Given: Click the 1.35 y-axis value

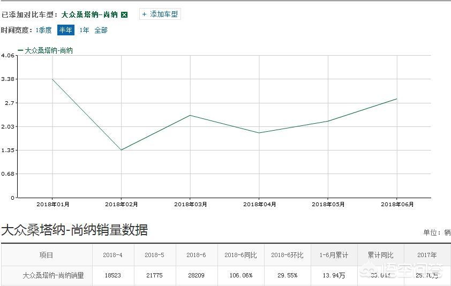Looking at the screenshot, I should click(x=7, y=150).
